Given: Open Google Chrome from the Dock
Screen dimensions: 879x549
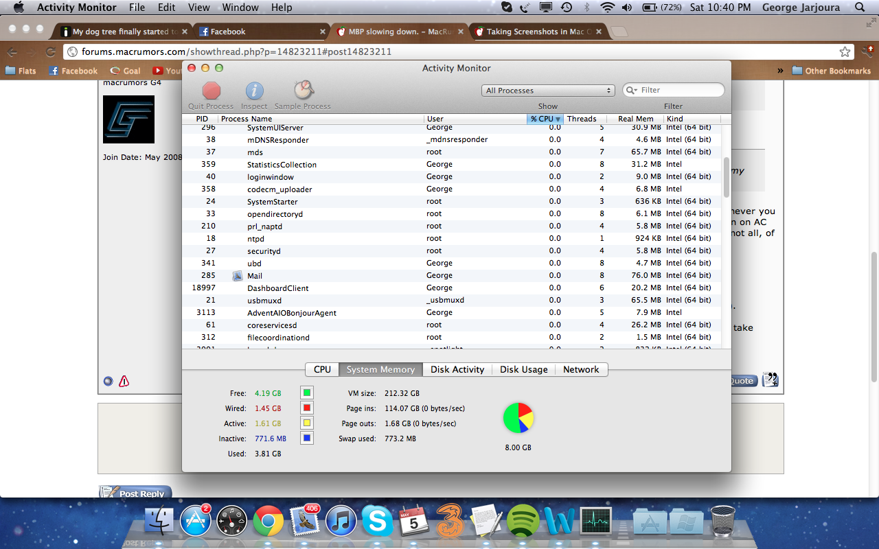Looking at the screenshot, I should pyautogui.click(x=269, y=522).
